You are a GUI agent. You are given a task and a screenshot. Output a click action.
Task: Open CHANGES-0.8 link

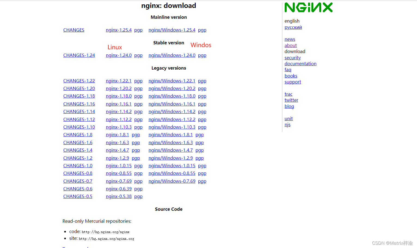pos(78,173)
